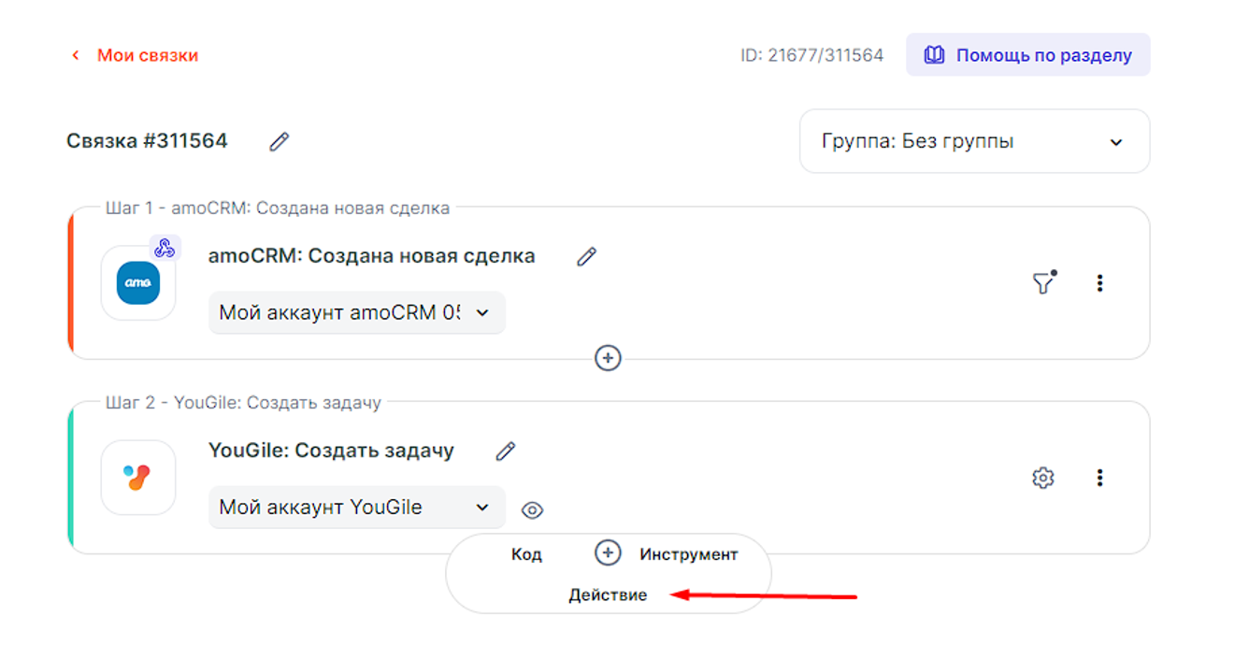Click the webhook badge on amoCRM icon
1234x645 pixels.
165,248
